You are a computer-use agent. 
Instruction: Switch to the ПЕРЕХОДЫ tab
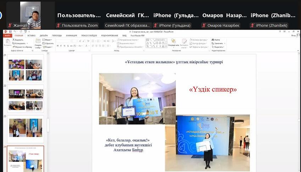(x=57, y=36)
